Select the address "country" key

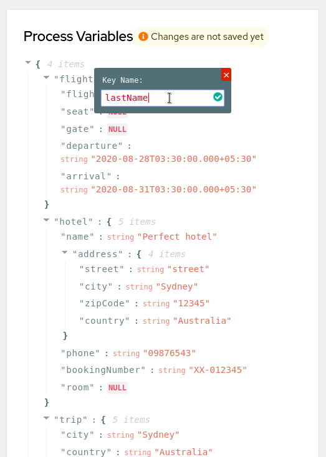click(x=105, y=321)
